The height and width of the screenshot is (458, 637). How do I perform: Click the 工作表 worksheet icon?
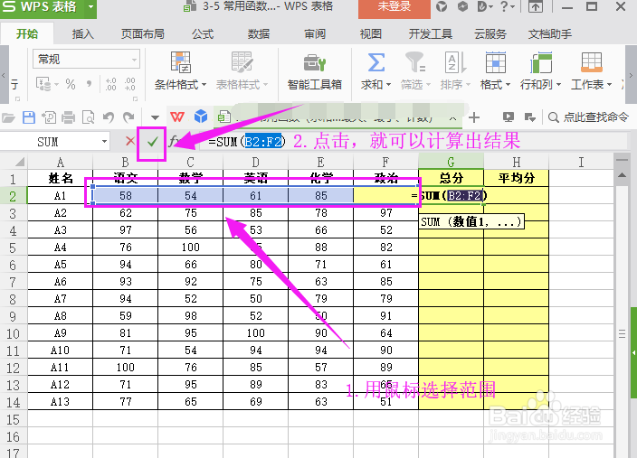[592, 62]
